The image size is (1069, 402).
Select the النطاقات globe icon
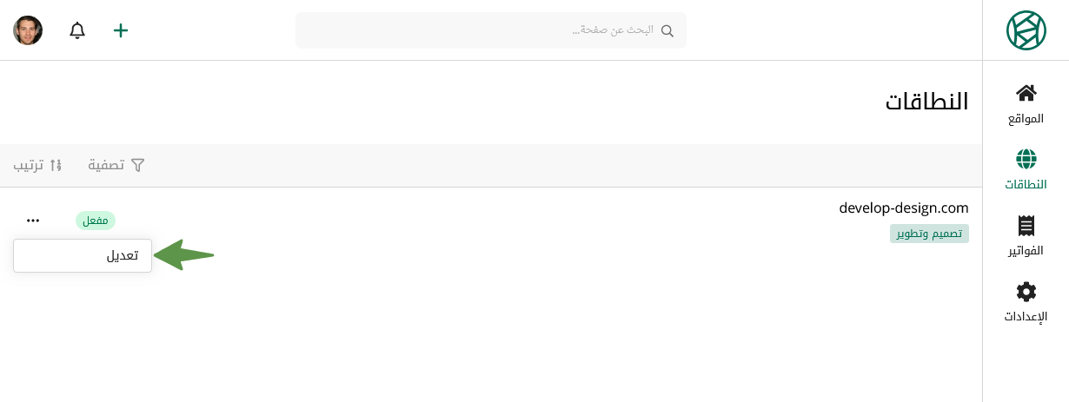point(1026,159)
